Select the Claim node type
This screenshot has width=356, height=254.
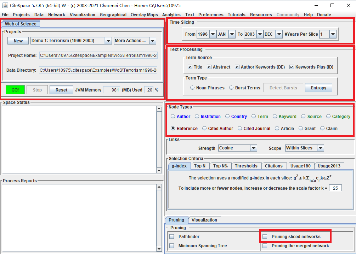[322, 128]
